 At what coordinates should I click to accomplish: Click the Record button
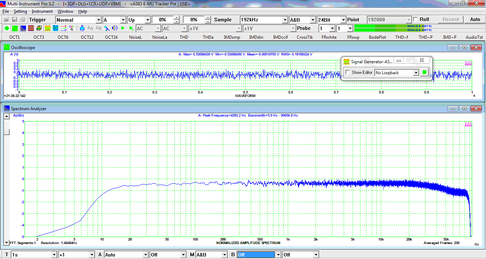[x=451, y=20]
